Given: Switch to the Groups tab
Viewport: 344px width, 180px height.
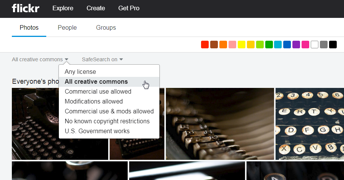Looking at the screenshot, I should pyautogui.click(x=106, y=28).
